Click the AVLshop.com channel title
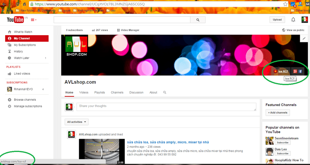The image size is (310, 165). pyautogui.click(x=80, y=82)
